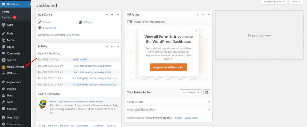Image resolution: width=307 pixels, height=127 pixels.
Task: Click the WPForms sidebar icon
Action: tap(3, 73)
